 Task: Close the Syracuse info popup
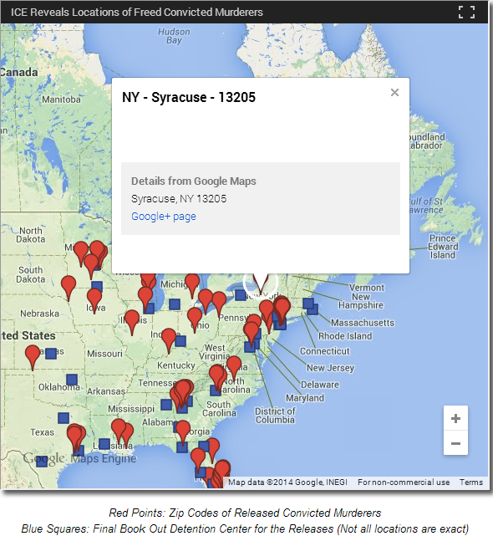pyautogui.click(x=394, y=92)
